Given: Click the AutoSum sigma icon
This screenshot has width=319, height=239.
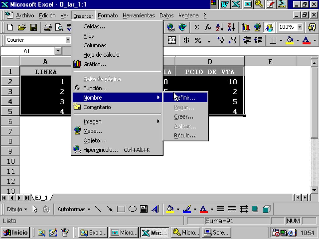Looking at the screenshot, I should click(x=196, y=27).
